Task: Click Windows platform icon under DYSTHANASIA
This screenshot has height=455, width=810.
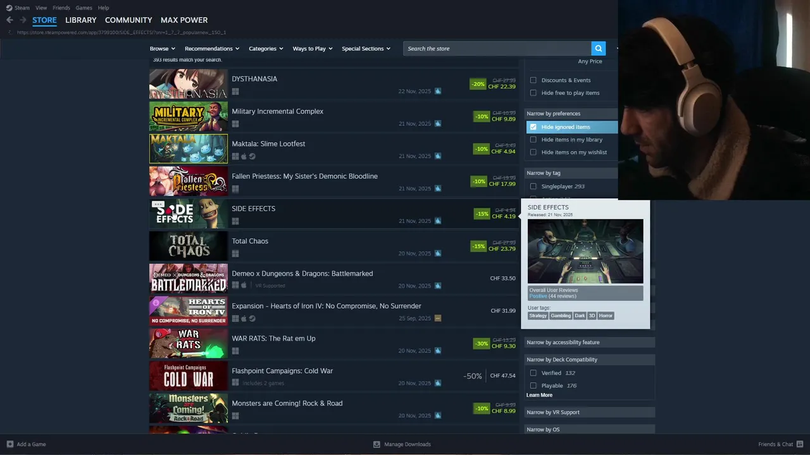Action: [235, 92]
